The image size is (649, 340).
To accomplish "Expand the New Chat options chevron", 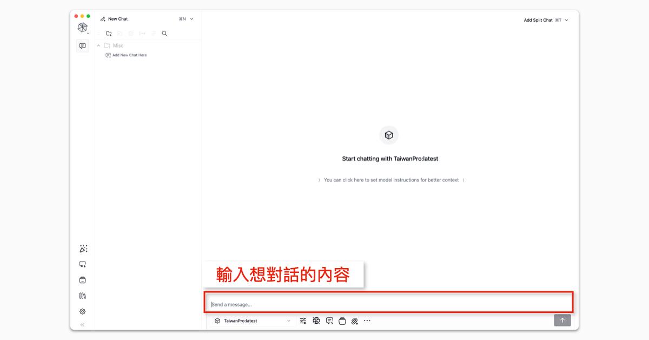I will [192, 19].
